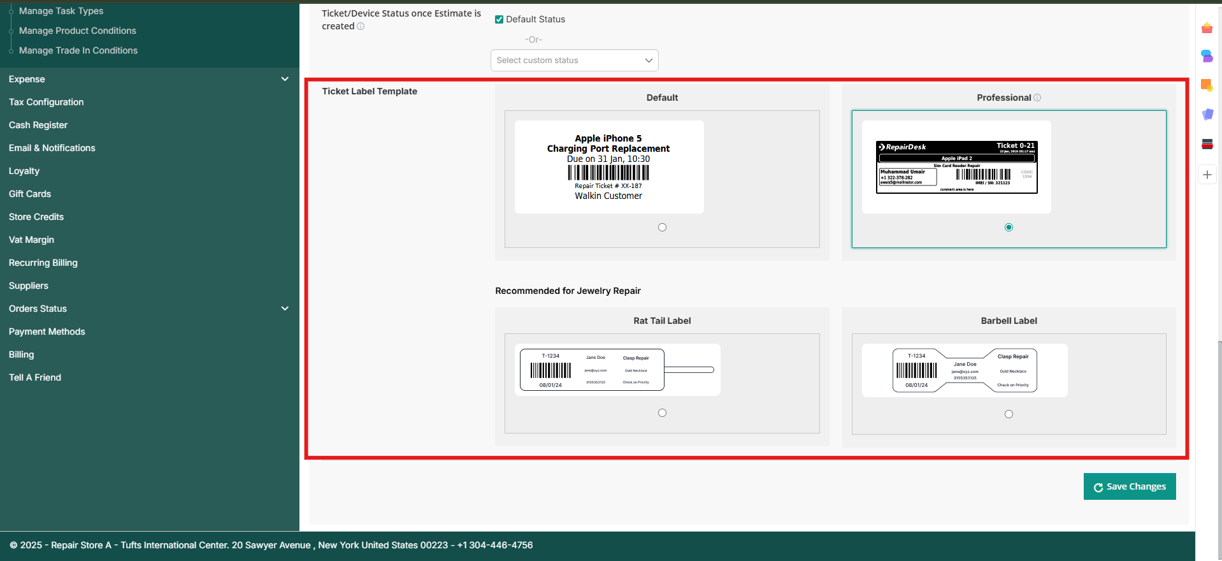This screenshot has width=1222, height=561.
Task: Open Billing settings
Action: 22,354
